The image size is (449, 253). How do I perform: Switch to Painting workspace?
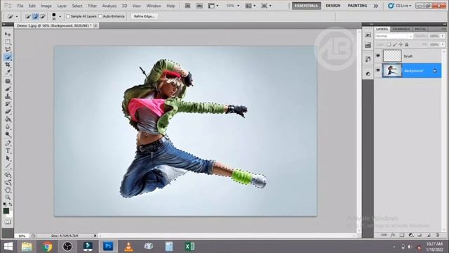click(x=357, y=6)
